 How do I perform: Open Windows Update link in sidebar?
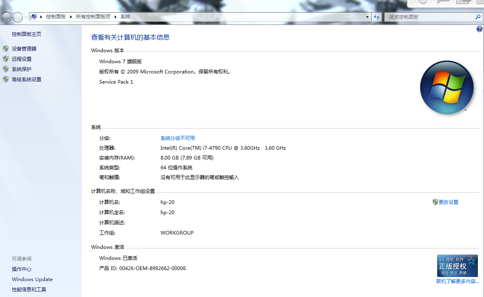32,279
